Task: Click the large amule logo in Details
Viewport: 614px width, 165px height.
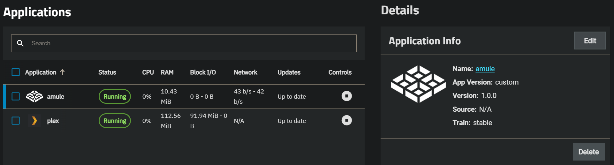Action: (x=418, y=84)
